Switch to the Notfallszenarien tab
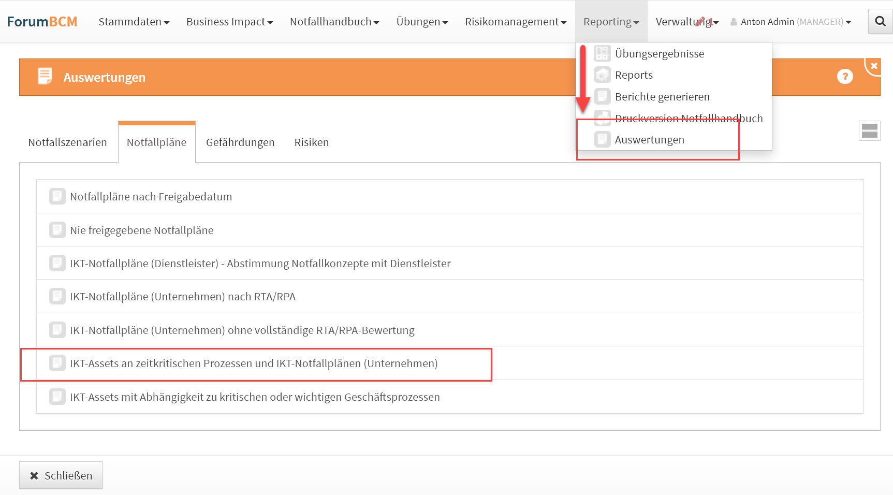This screenshot has width=893, height=495. 67,142
